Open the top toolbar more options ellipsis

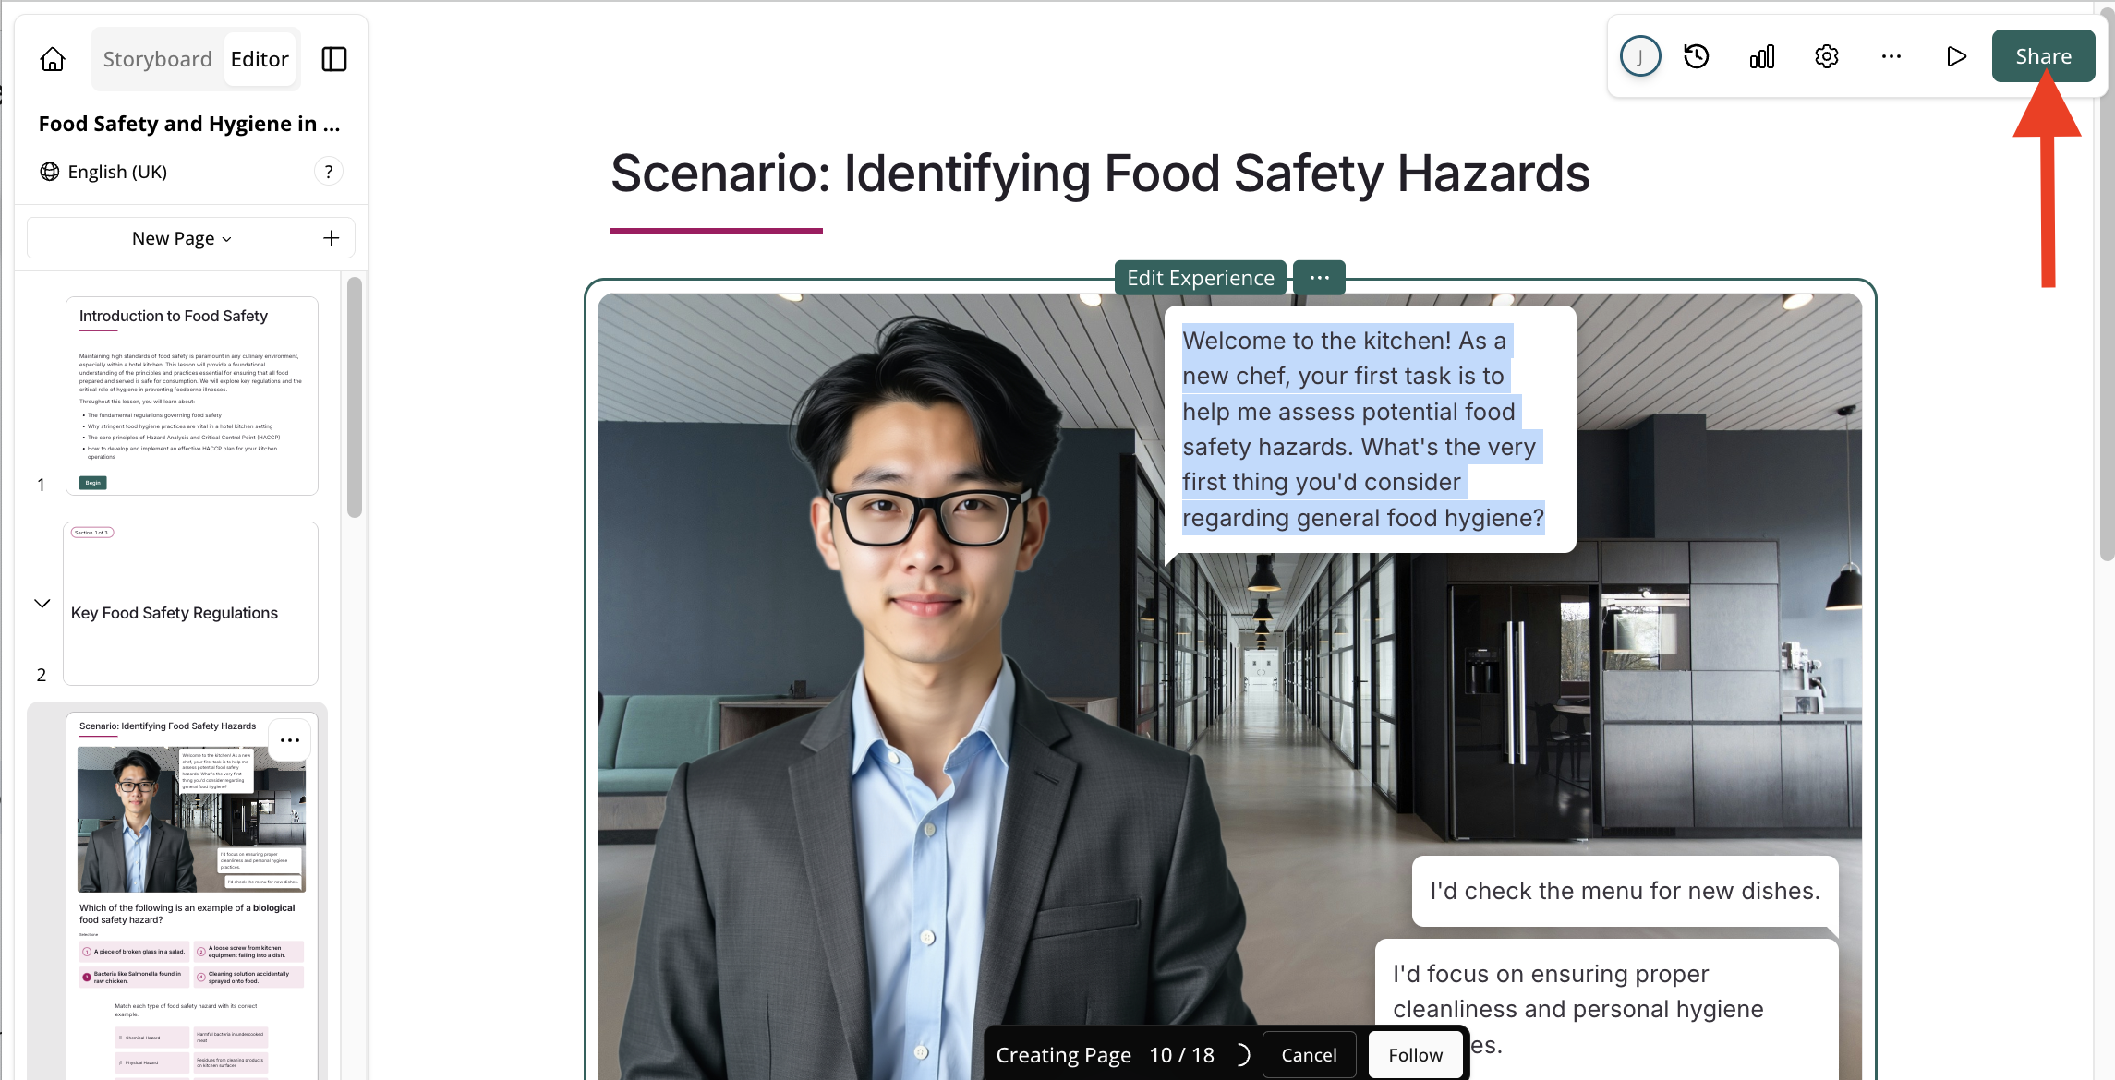pos(1891,56)
